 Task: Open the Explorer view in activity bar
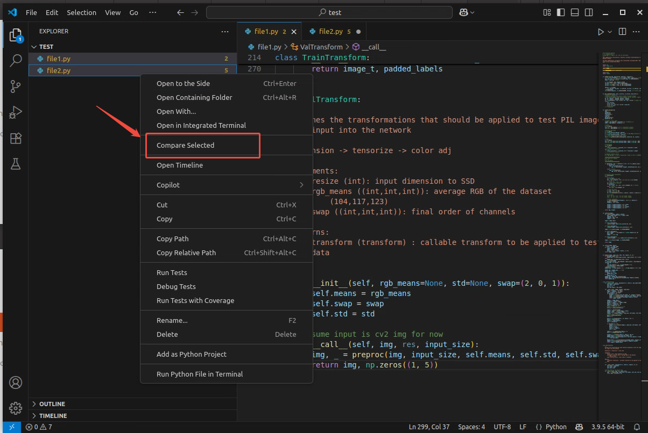click(x=16, y=35)
